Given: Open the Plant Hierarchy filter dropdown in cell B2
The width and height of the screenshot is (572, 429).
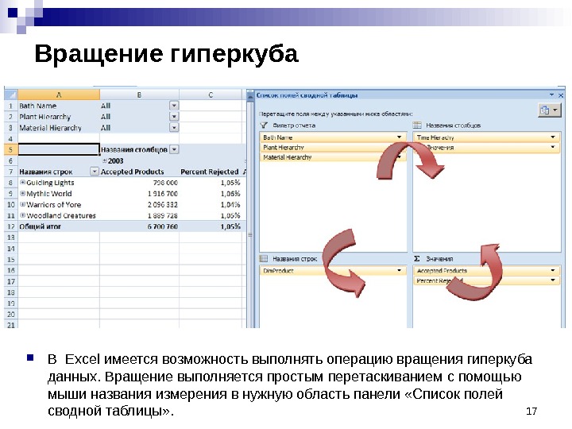Looking at the screenshot, I should (174, 116).
